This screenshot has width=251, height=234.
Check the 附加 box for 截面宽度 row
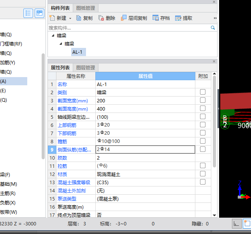coord(203,100)
